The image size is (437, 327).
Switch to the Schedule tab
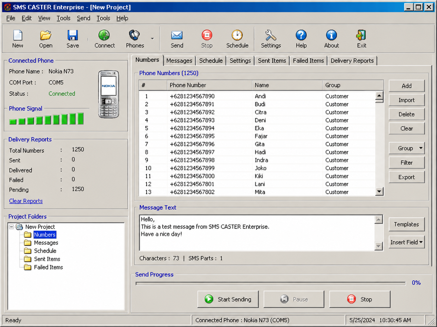point(211,61)
